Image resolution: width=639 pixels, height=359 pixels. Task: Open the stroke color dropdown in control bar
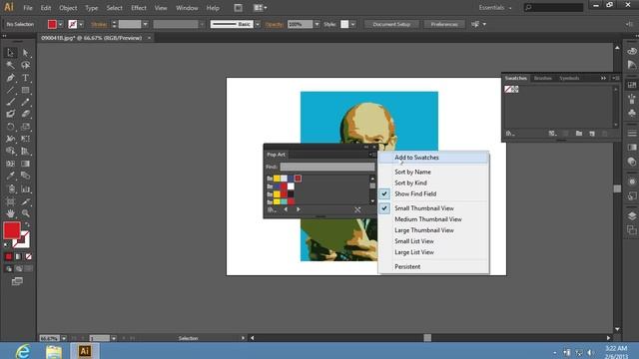tap(81, 24)
